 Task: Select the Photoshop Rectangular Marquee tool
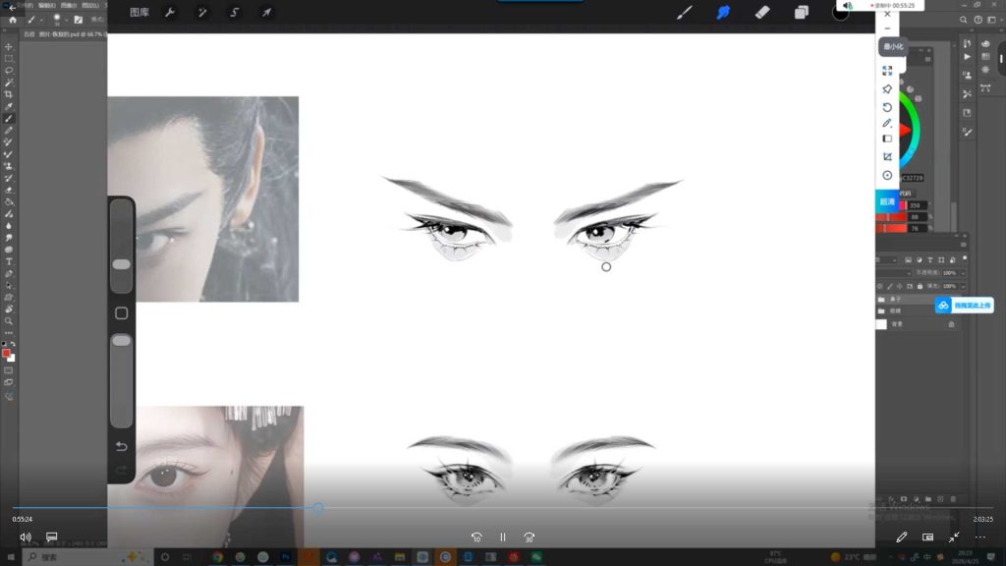[8, 58]
